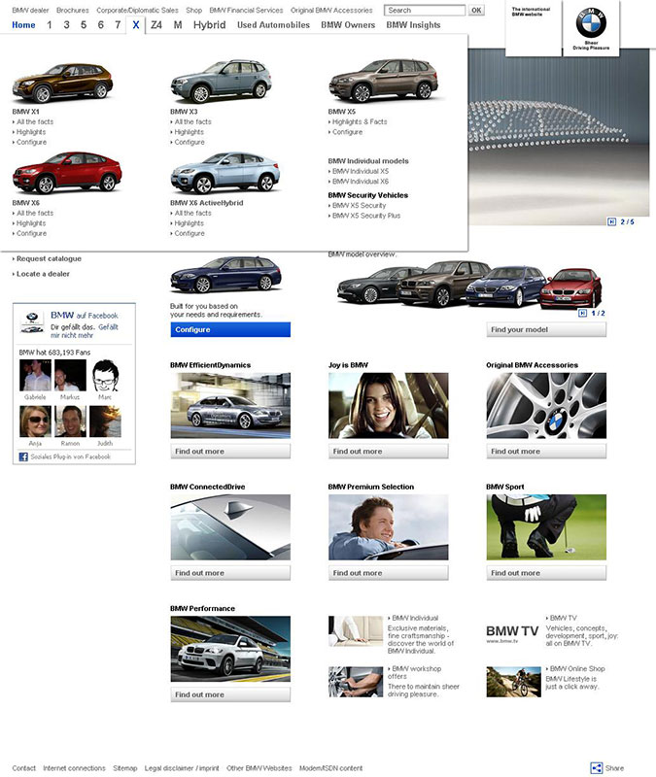Viewport: 656px width, 777px height.
Task: Select the 5 Series menu item
Action: (84, 25)
